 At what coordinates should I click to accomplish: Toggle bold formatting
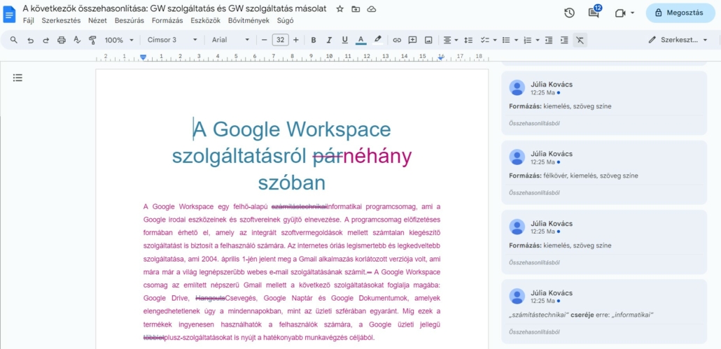pyautogui.click(x=314, y=40)
